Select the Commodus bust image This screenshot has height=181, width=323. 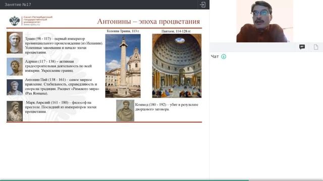coord(125,111)
